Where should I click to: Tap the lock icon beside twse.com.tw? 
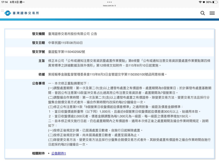tap(115, 5)
